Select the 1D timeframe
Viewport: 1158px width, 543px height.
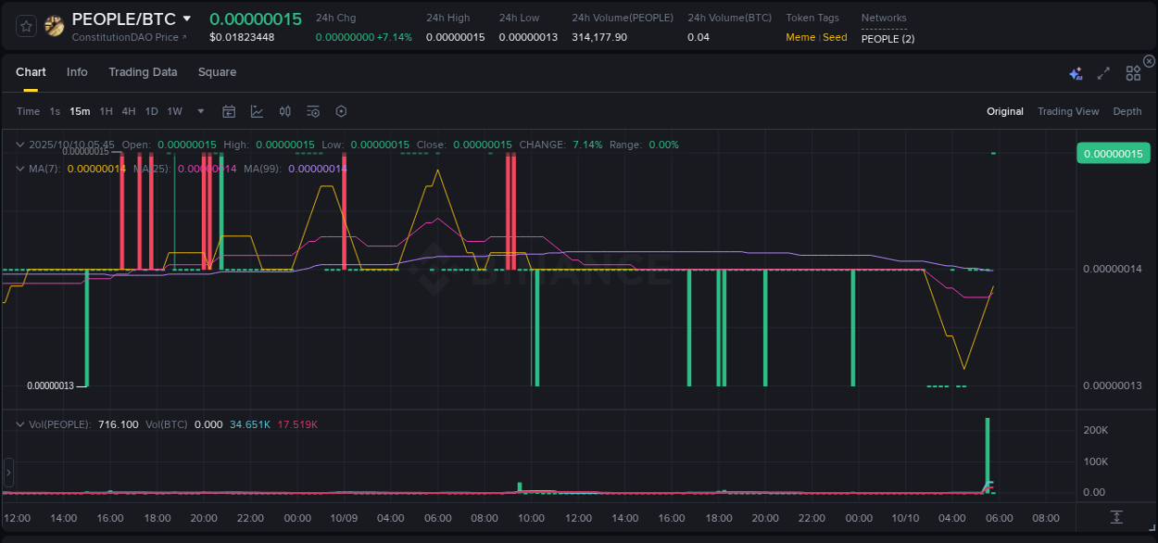point(151,110)
